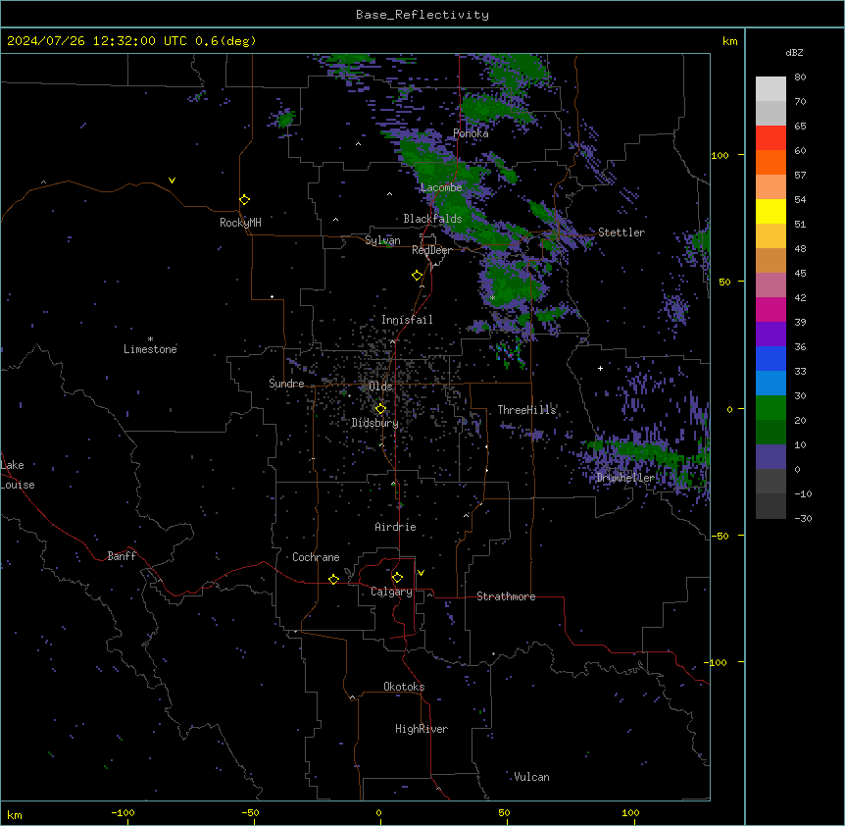The image size is (845, 826).
Task: Click the Ponoka city label
Action: tap(471, 133)
